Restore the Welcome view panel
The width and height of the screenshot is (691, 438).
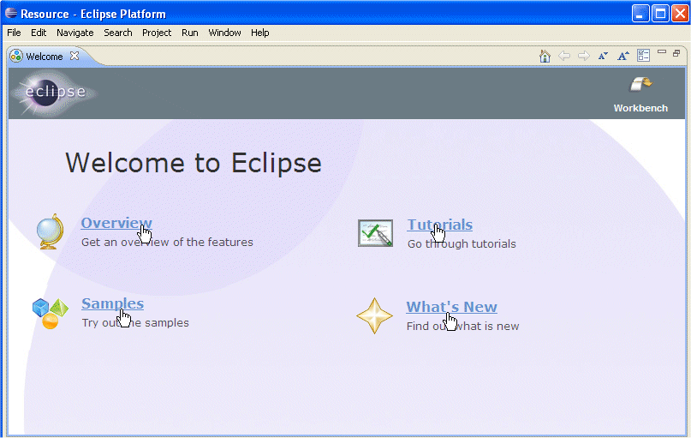676,53
